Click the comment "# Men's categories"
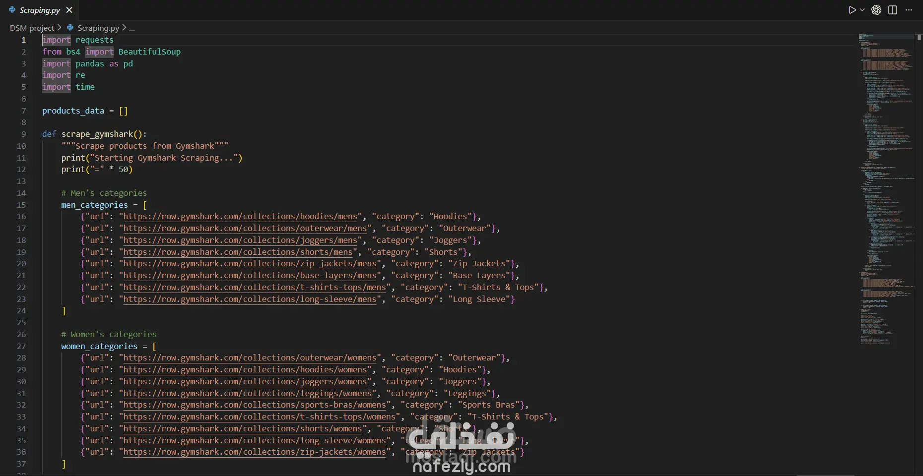923x476 pixels. tap(104, 193)
